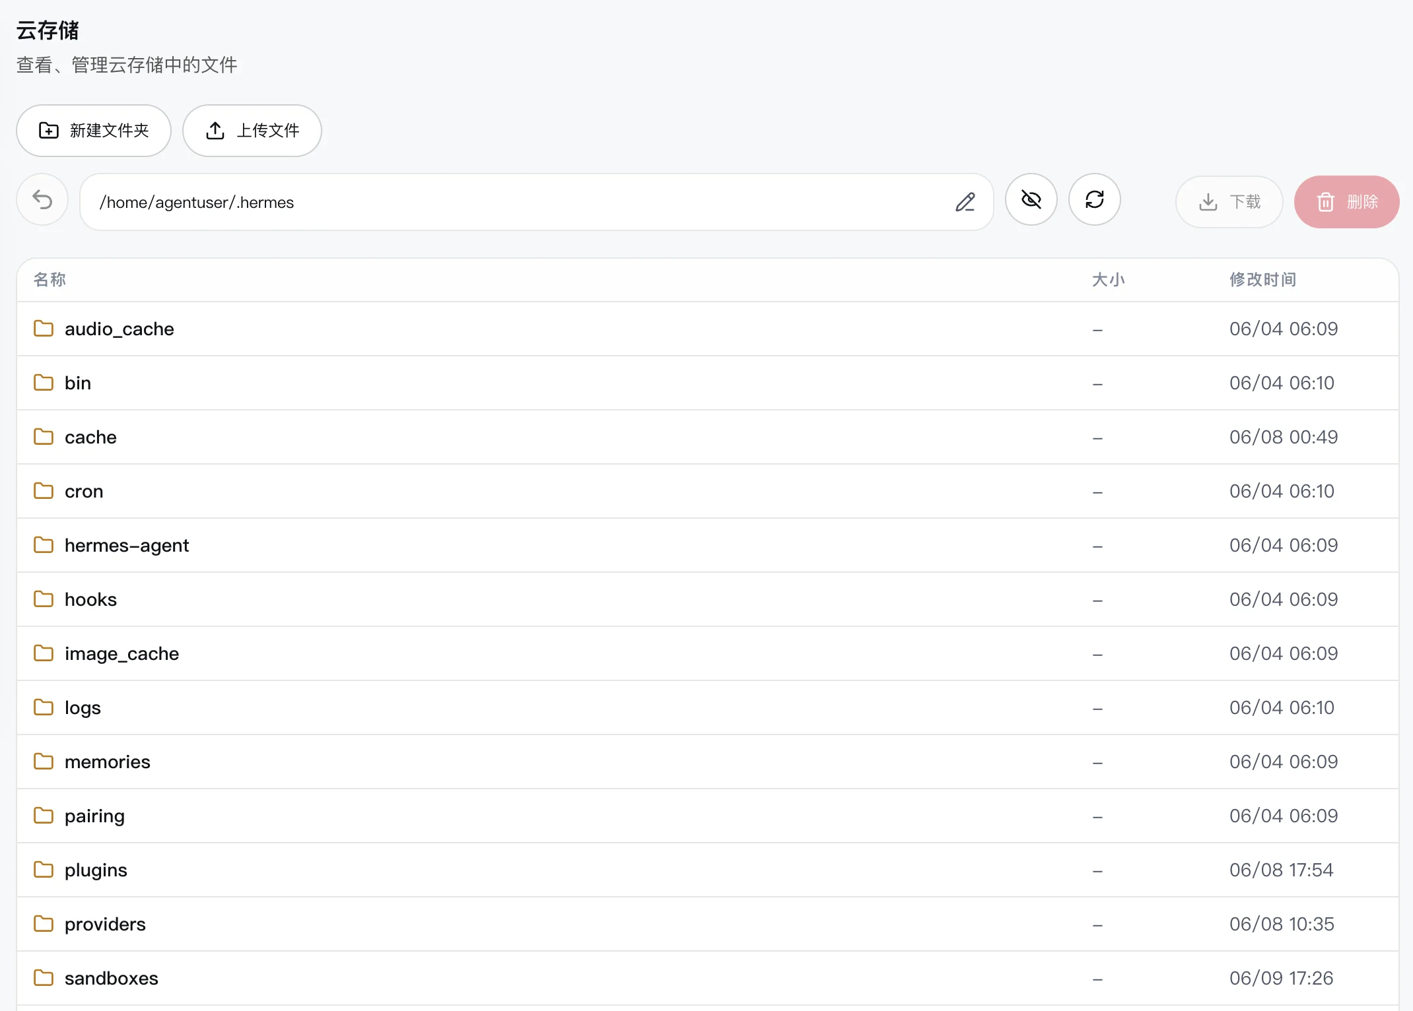Open the cache folder
Viewport: 1413px width, 1011px height.
pyautogui.click(x=90, y=437)
